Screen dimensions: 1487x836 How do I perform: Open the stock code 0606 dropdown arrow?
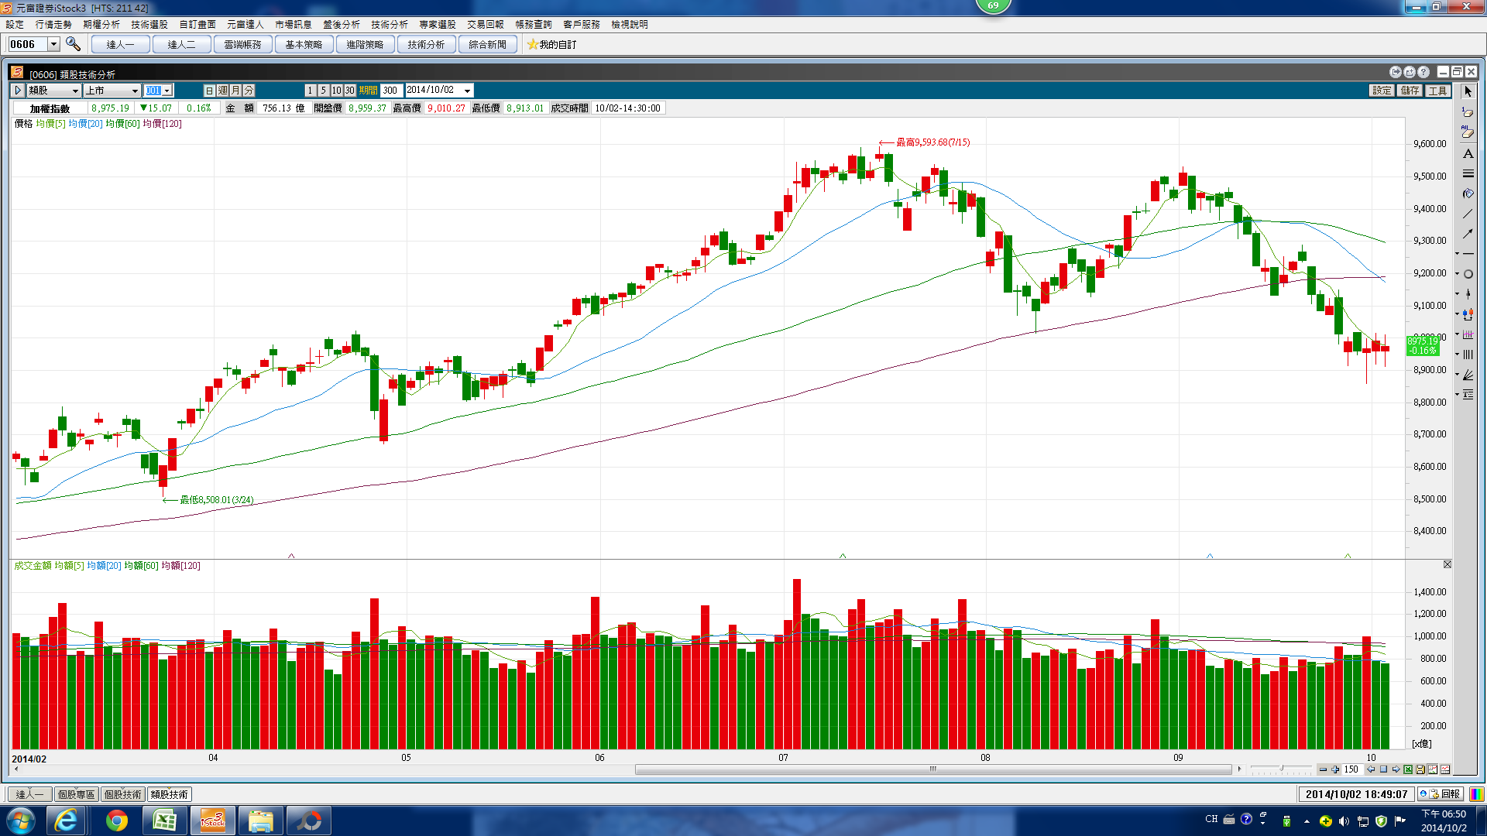pyautogui.click(x=54, y=44)
